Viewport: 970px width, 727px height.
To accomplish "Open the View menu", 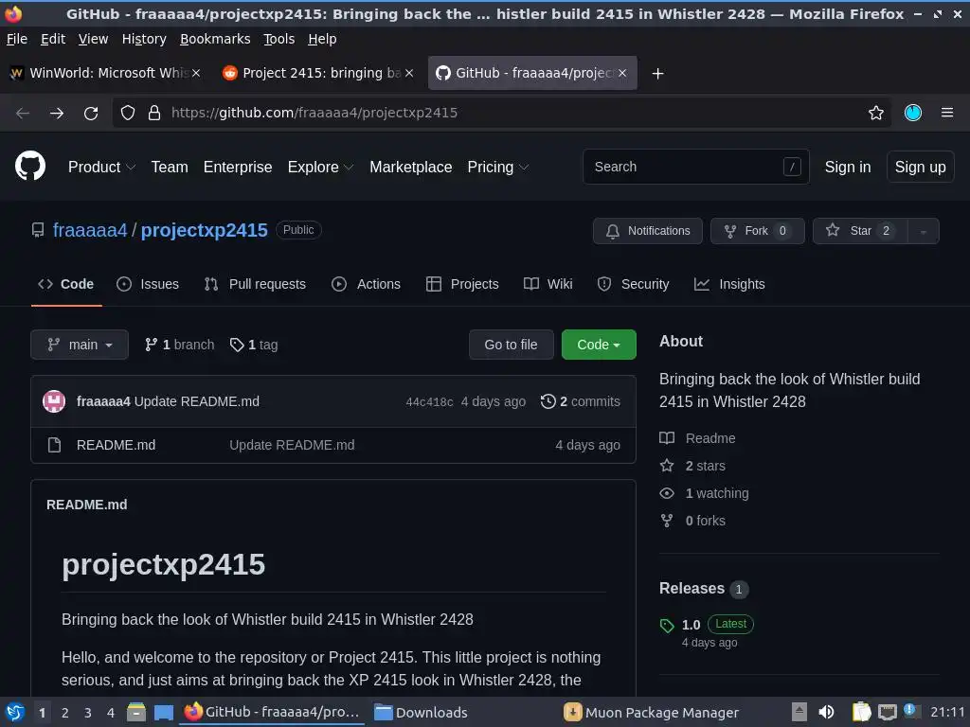I will click(x=93, y=39).
